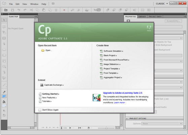Click the Undo toolbar icon

(19, 10)
